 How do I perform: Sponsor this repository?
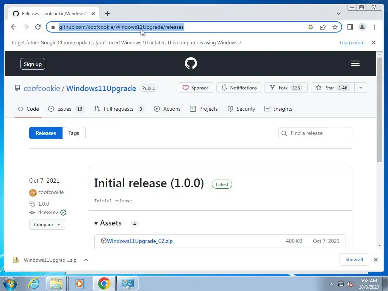[x=196, y=88]
